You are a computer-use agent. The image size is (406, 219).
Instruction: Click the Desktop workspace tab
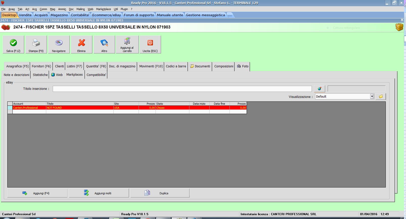(9, 15)
